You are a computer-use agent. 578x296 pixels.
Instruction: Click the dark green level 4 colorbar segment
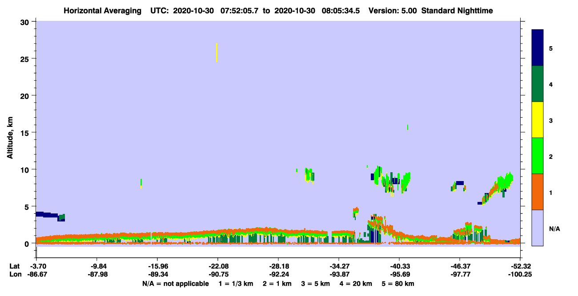point(538,84)
